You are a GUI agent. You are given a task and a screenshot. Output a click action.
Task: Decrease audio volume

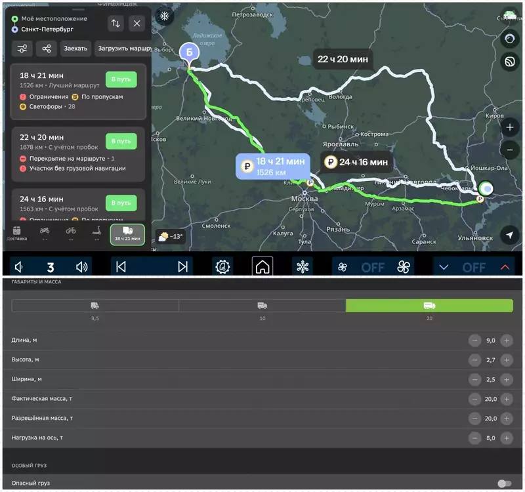click(19, 267)
